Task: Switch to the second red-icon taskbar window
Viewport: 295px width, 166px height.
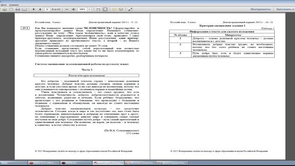Action: (x=76, y=163)
